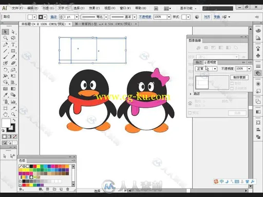Reset to default fill and stroke

pos(3,130)
